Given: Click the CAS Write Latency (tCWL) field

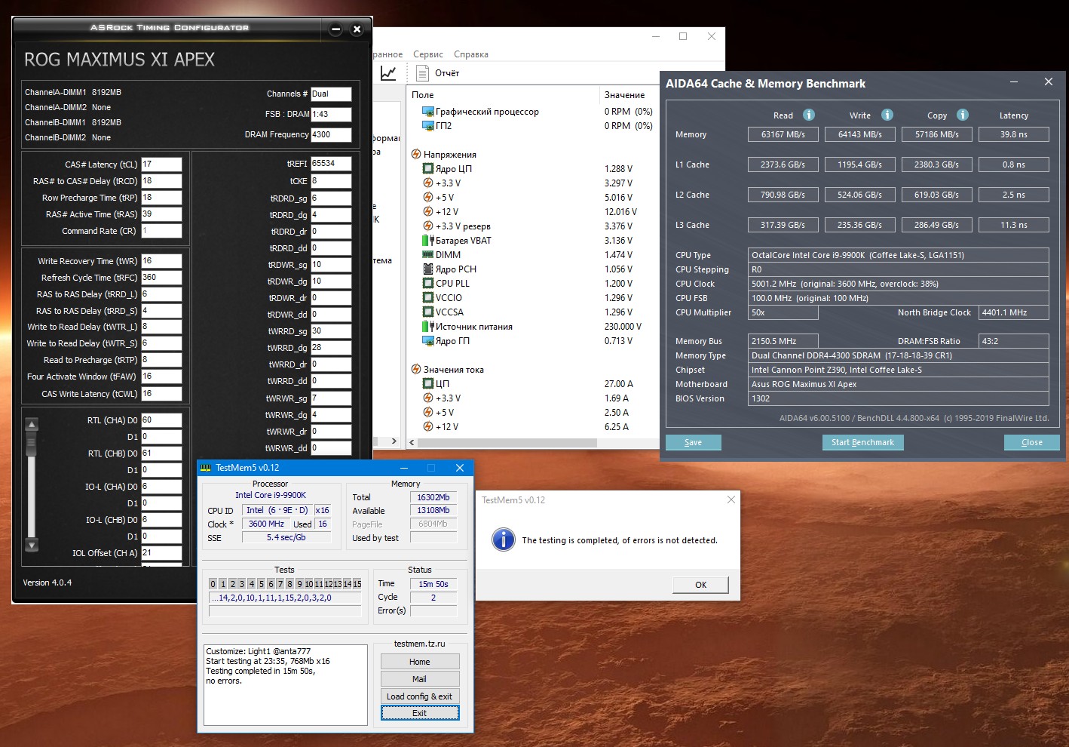Looking at the screenshot, I should click(x=161, y=394).
